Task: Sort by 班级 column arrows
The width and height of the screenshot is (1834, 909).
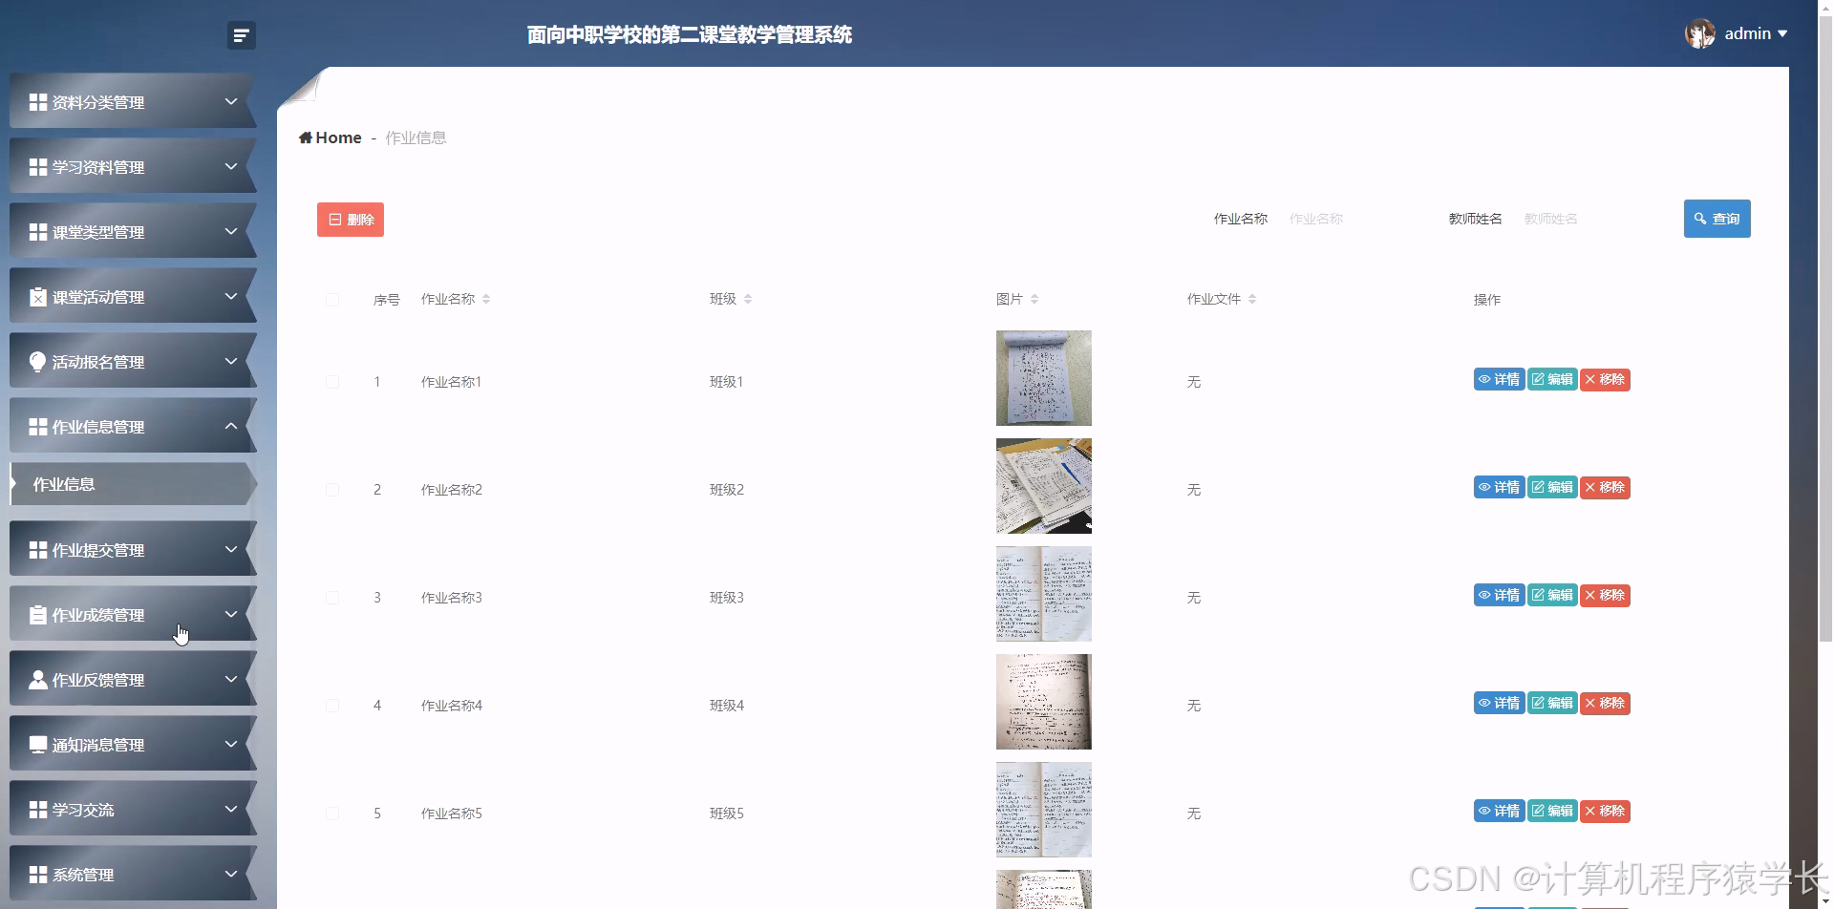Action: tap(748, 299)
